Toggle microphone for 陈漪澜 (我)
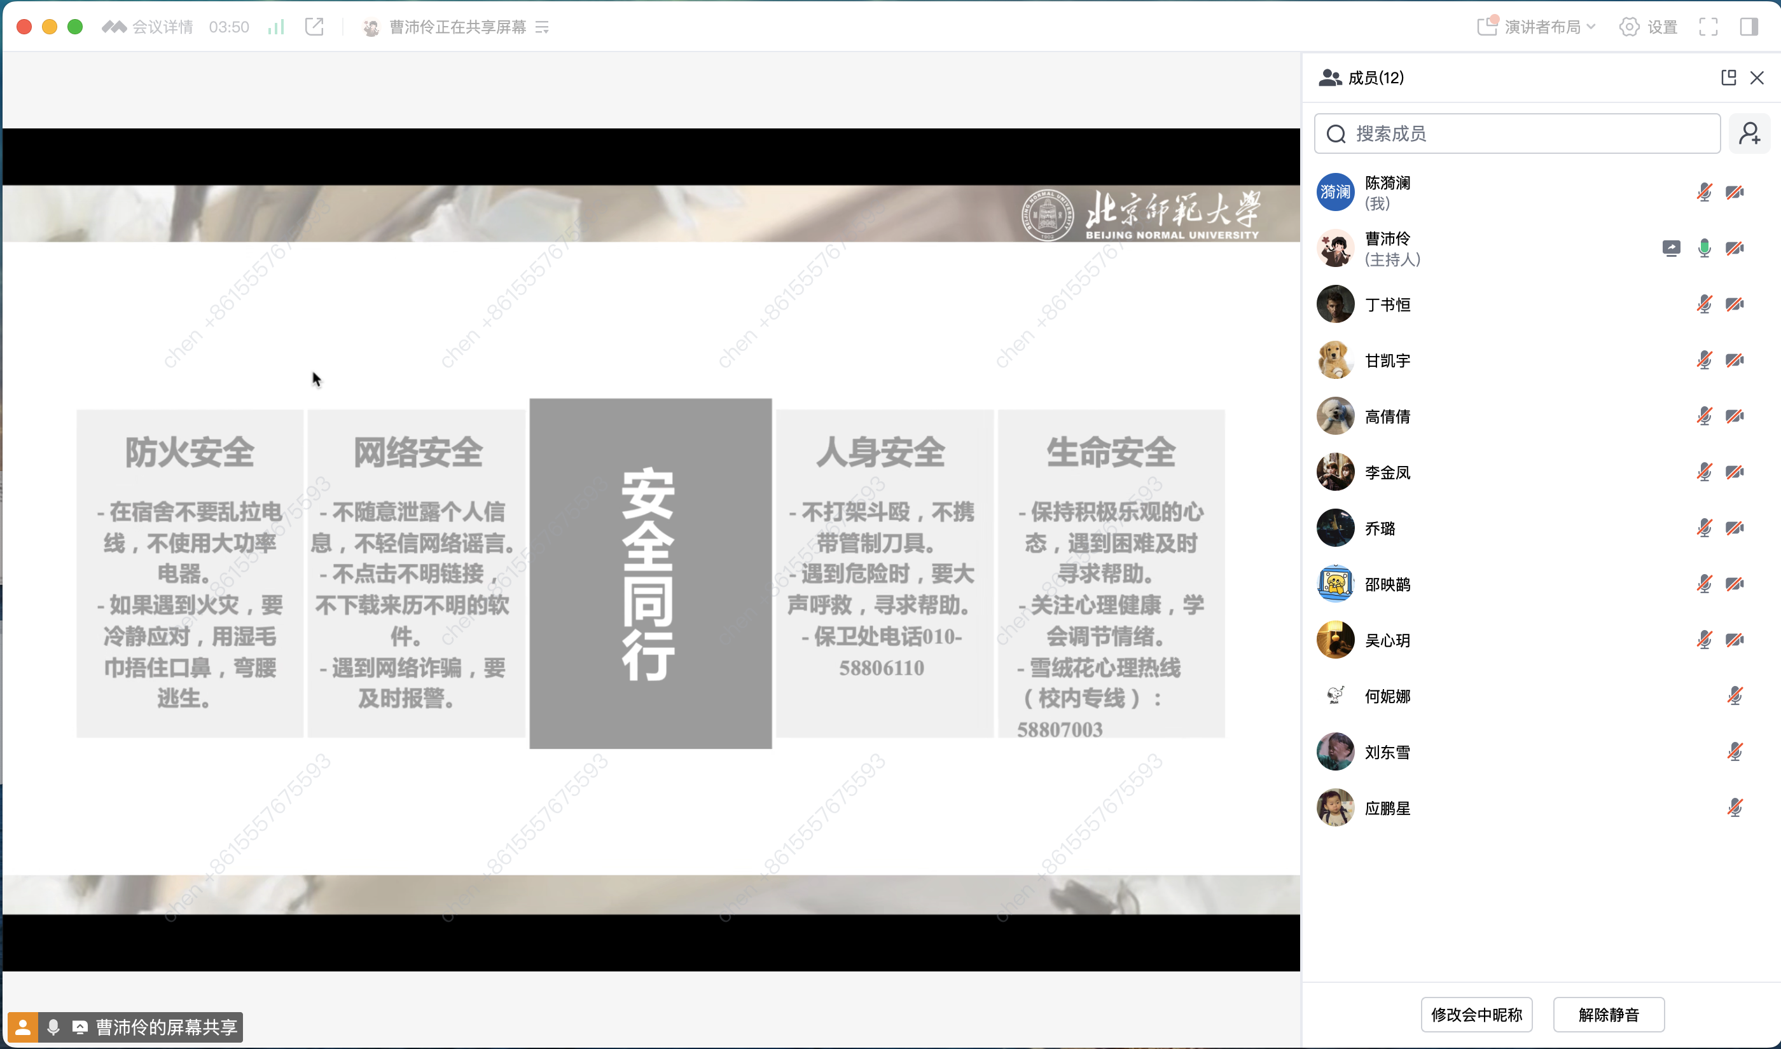 tap(1704, 192)
